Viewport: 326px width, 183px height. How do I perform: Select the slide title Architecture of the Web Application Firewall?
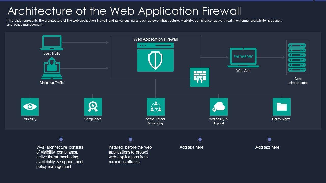[x=124, y=11]
